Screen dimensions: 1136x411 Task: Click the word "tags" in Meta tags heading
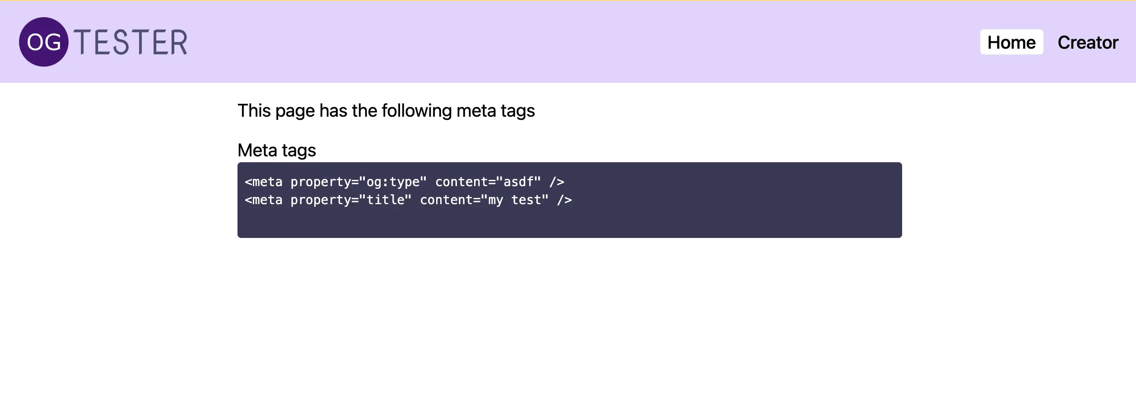coord(298,151)
